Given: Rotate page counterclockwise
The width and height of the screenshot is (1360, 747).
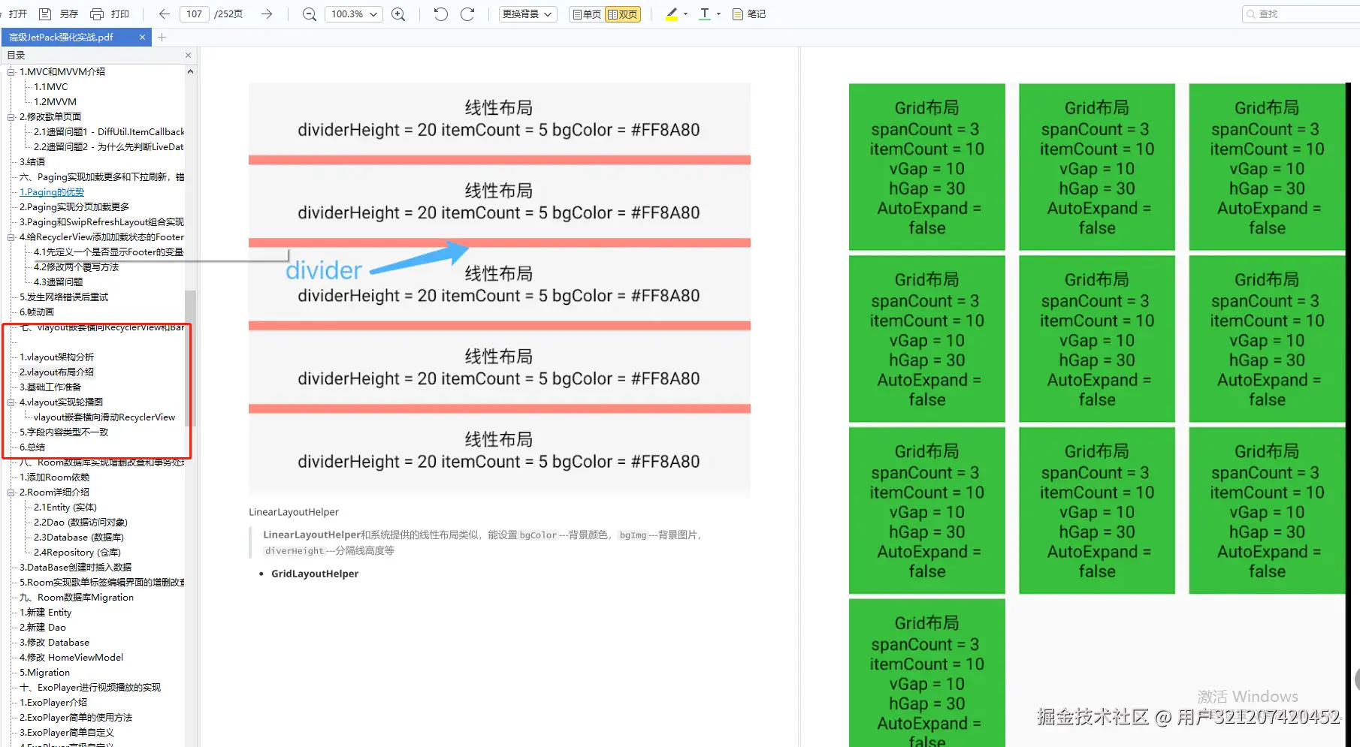Looking at the screenshot, I should tap(441, 14).
